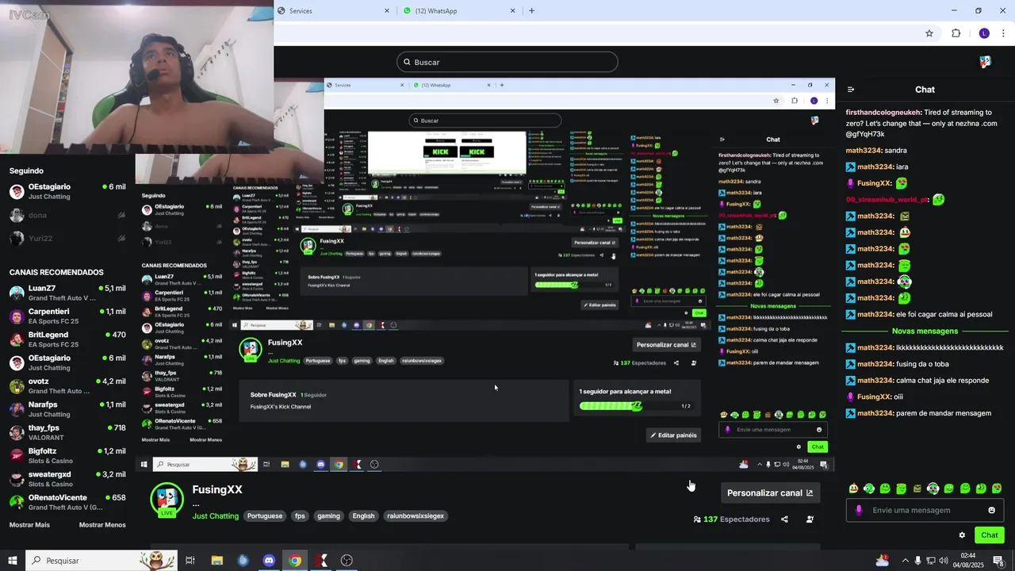The image size is (1015, 571).
Task: Open chat settings gear icon
Action: (x=962, y=535)
